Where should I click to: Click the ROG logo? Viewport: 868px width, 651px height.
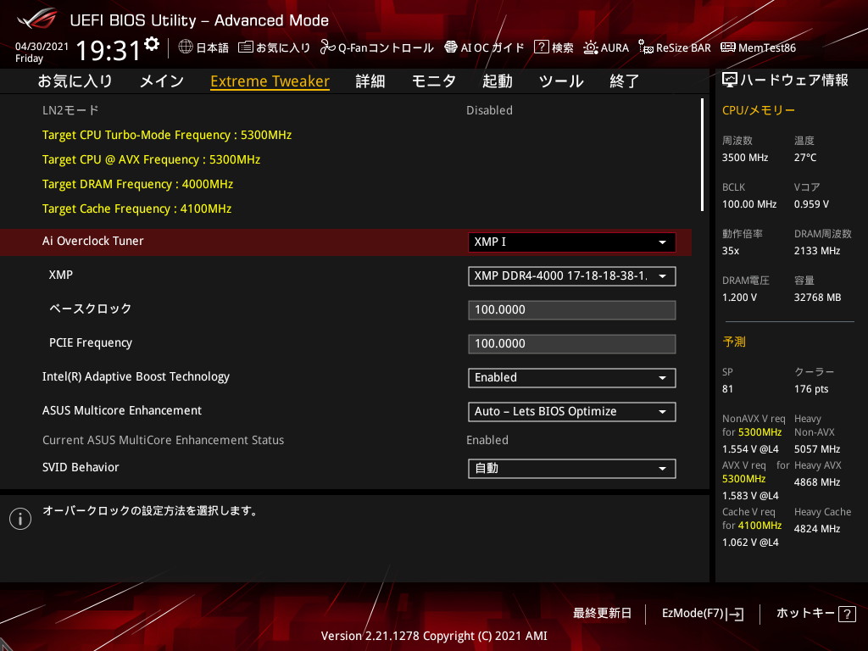(37, 20)
